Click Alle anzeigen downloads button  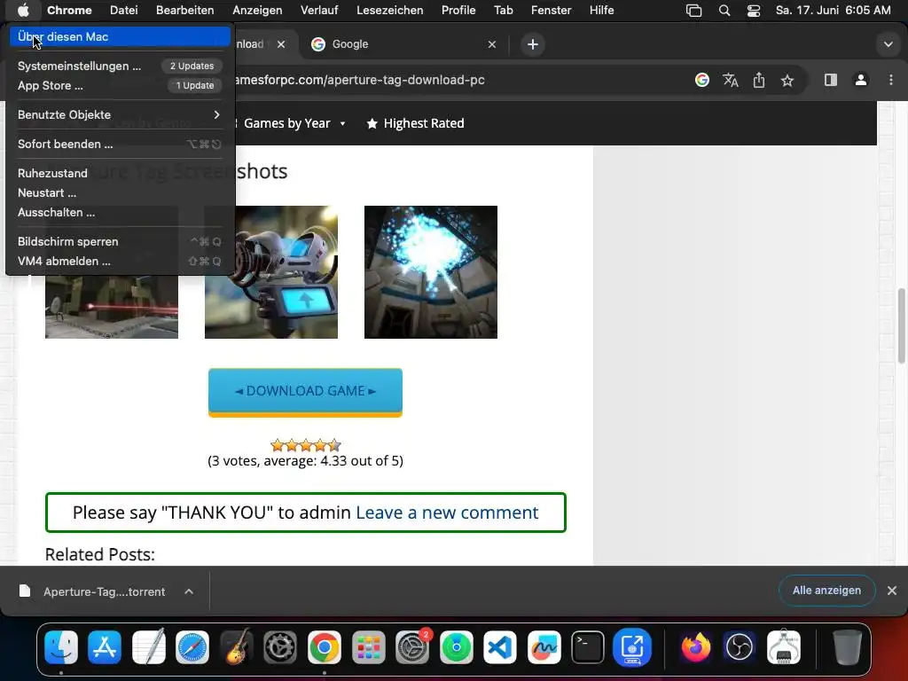click(x=826, y=590)
